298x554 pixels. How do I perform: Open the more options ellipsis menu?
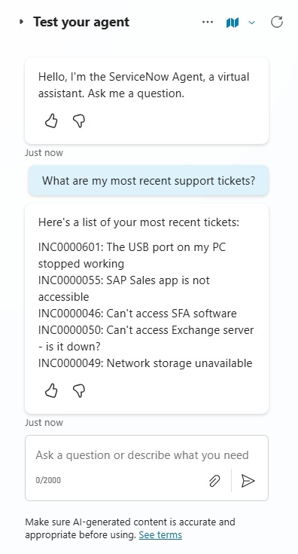[x=208, y=23]
